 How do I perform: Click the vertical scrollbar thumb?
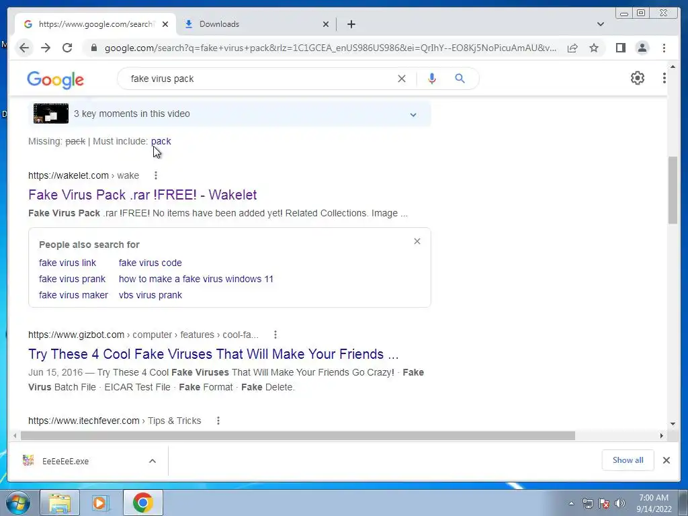tap(673, 190)
